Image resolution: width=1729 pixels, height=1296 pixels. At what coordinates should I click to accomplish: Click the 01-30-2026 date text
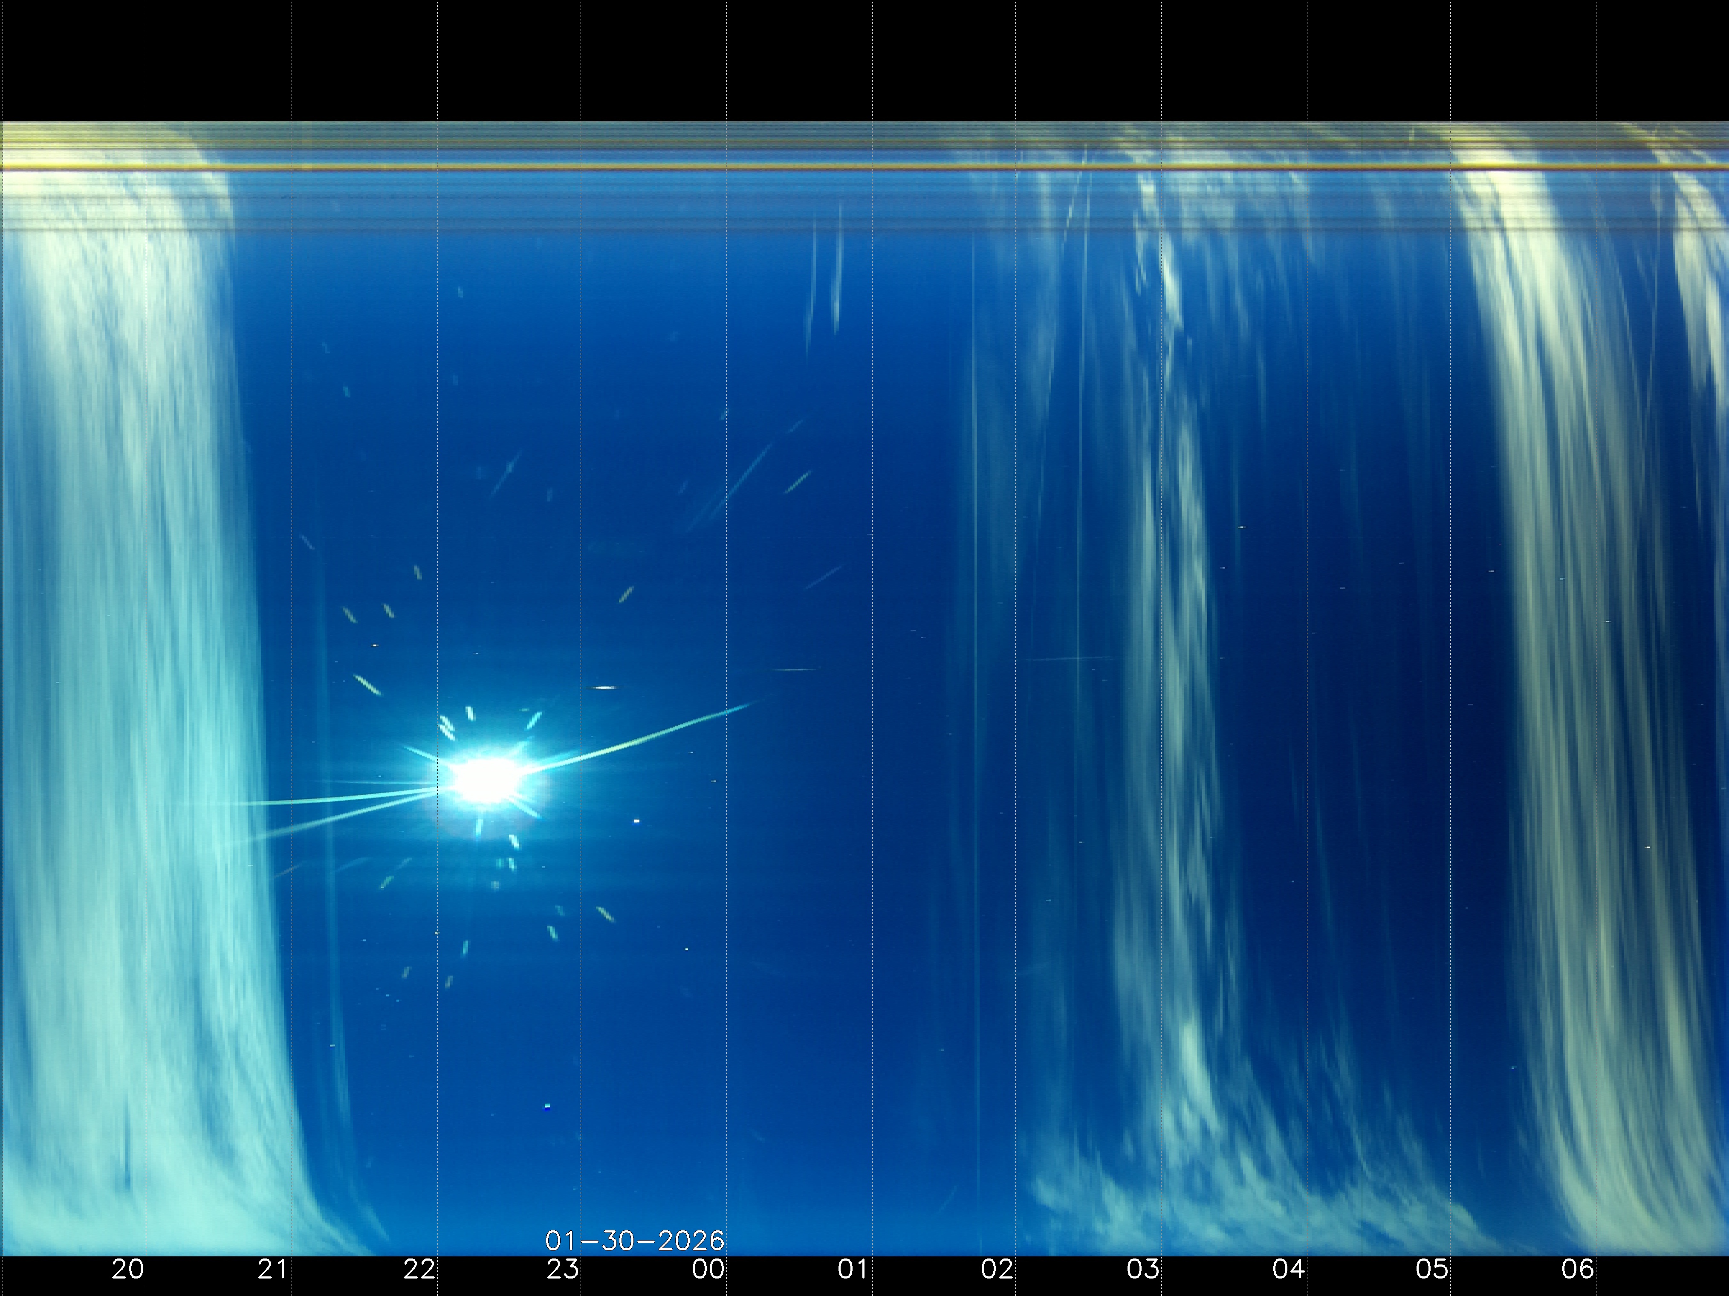(635, 1241)
